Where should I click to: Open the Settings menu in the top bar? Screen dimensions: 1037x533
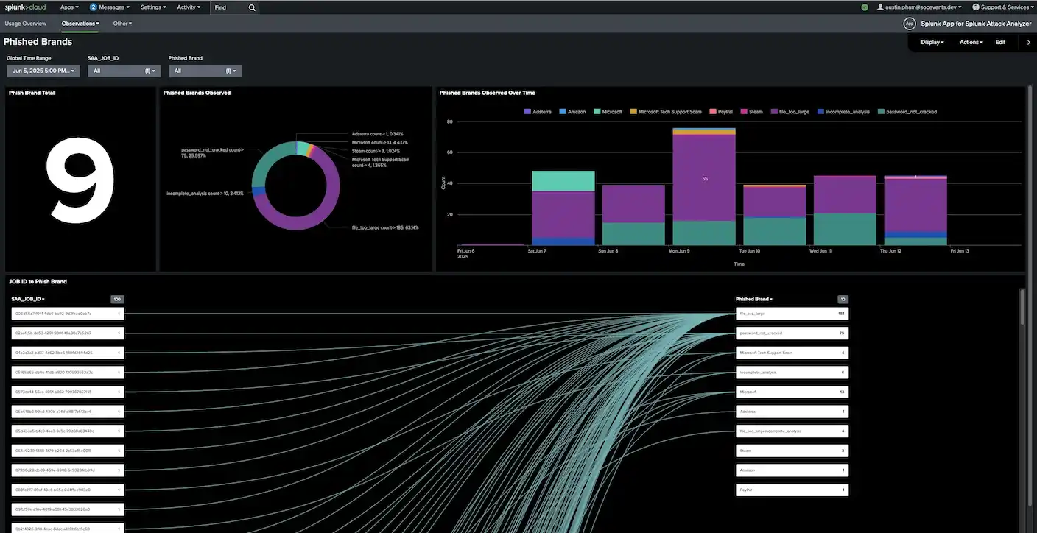pyautogui.click(x=152, y=7)
